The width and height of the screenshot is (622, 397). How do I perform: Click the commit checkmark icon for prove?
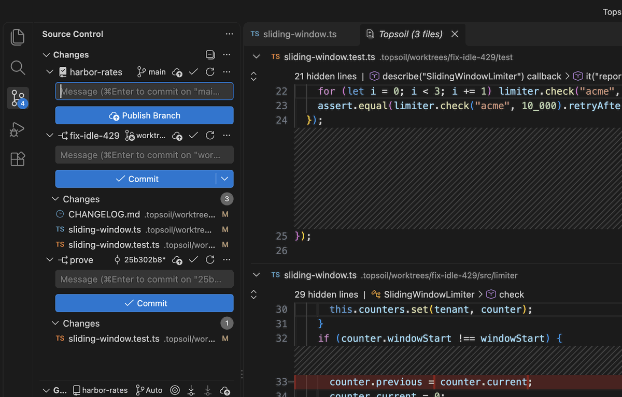click(x=193, y=260)
